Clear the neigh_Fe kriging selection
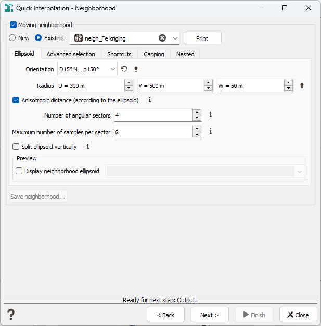Screen dimensions: 321x326 click(x=162, y=38)
